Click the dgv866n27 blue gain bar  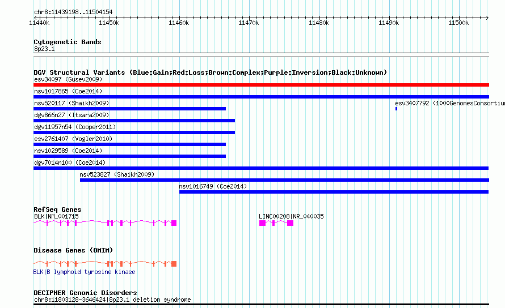click(134, 121)
